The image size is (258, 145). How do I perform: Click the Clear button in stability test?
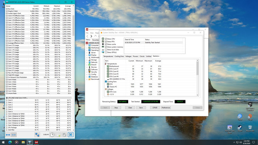130,108
